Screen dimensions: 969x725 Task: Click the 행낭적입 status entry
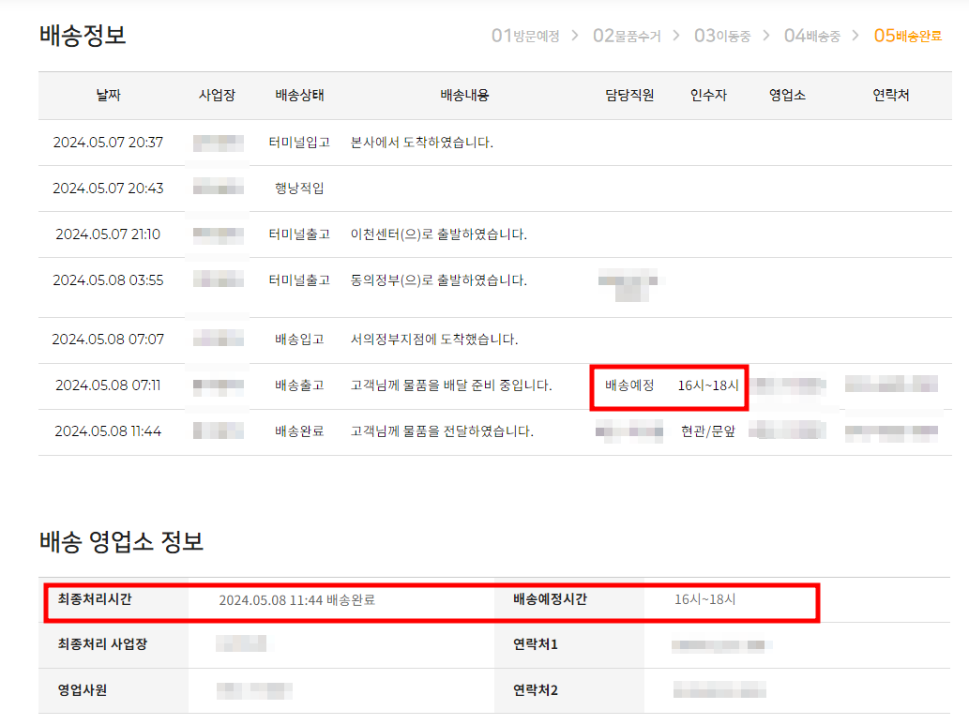[x=298, y=188]
